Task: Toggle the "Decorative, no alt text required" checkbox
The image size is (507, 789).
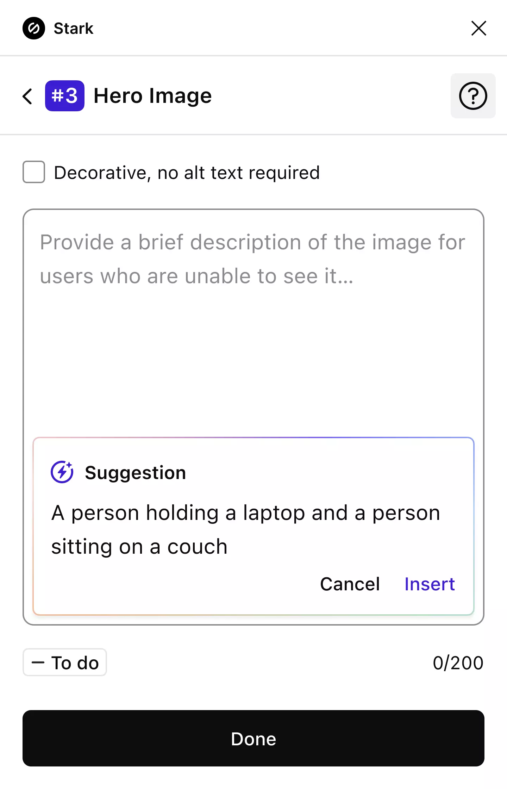Action: pos(33,172)
